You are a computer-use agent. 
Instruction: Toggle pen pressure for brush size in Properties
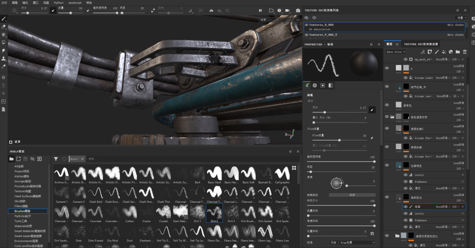pyautogui.click(x=372, y=110)
